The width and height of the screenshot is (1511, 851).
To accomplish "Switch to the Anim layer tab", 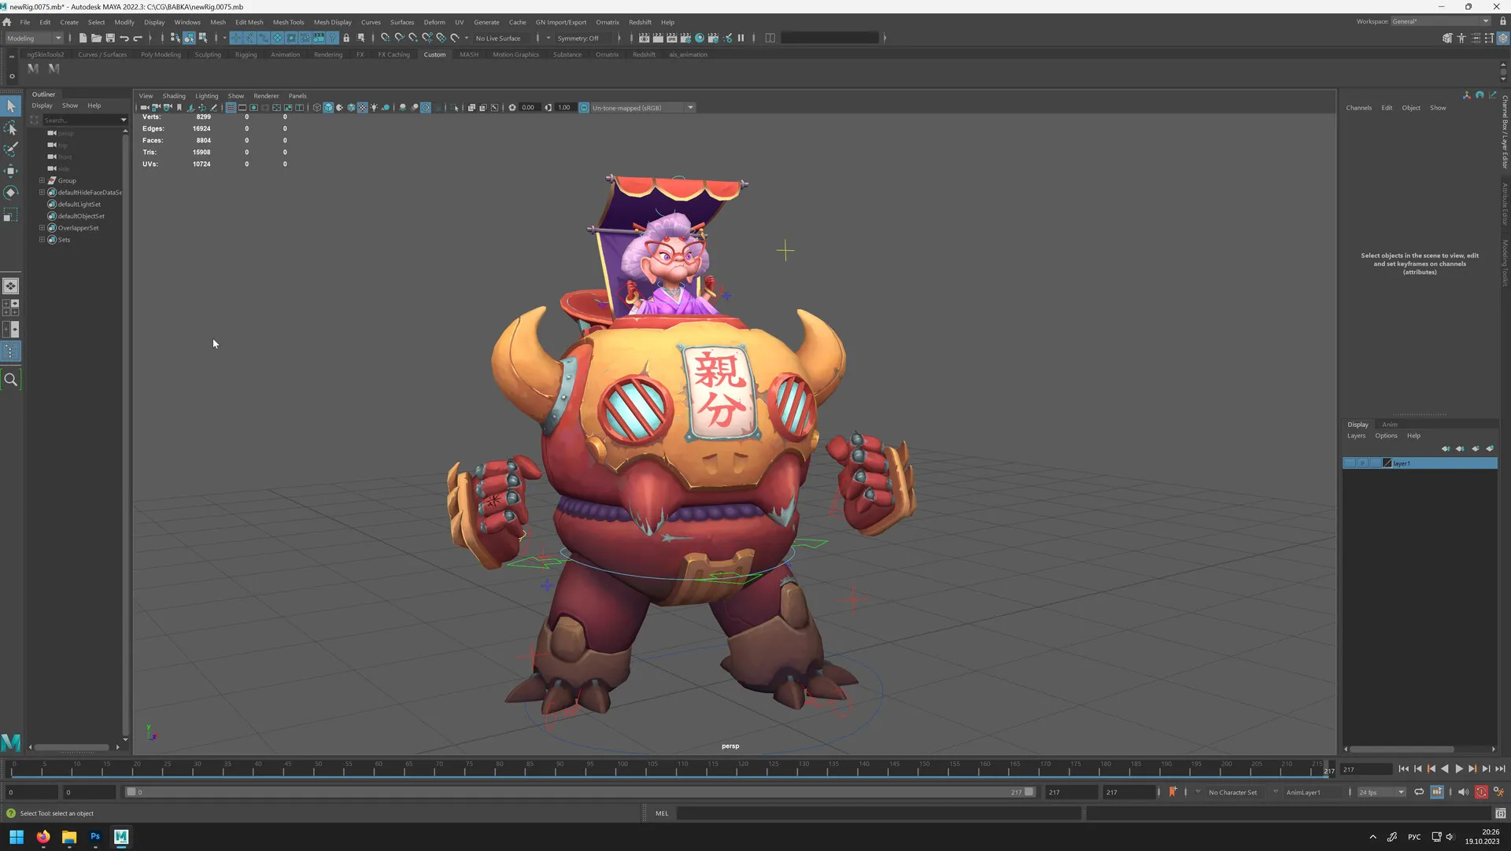I will coord(1390,425).
